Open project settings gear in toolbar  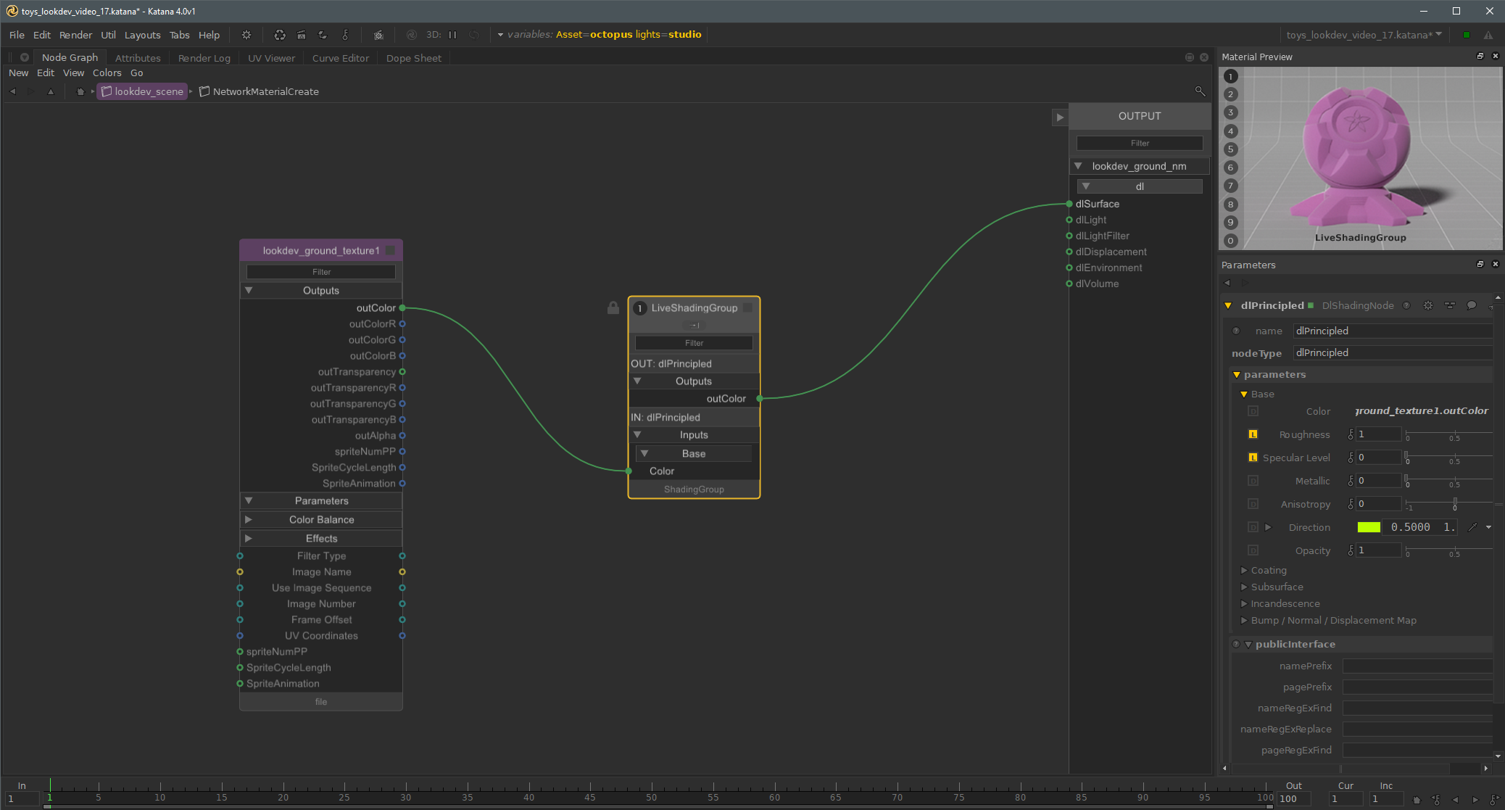[x=246, y=34]
